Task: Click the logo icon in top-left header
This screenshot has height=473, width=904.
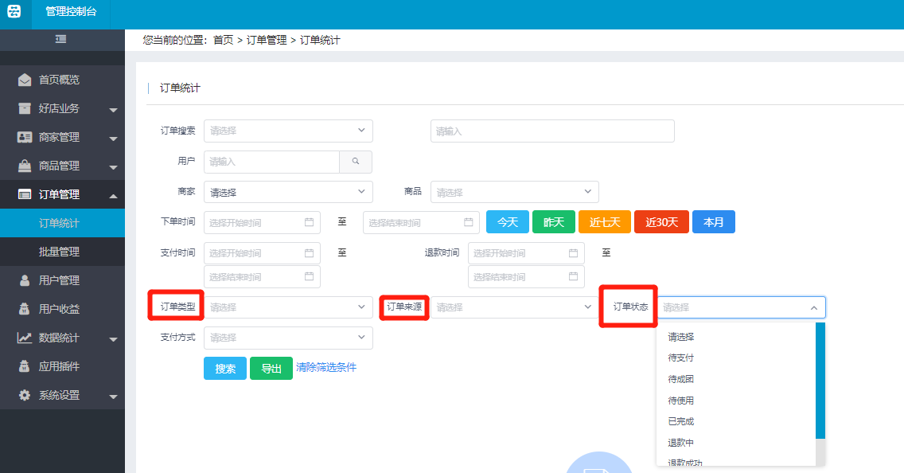Action: (x=14, y=12)
